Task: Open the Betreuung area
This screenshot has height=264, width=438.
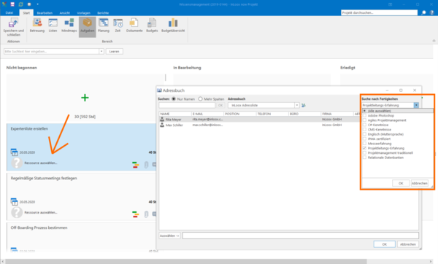Action: click(x=37, y=26)
